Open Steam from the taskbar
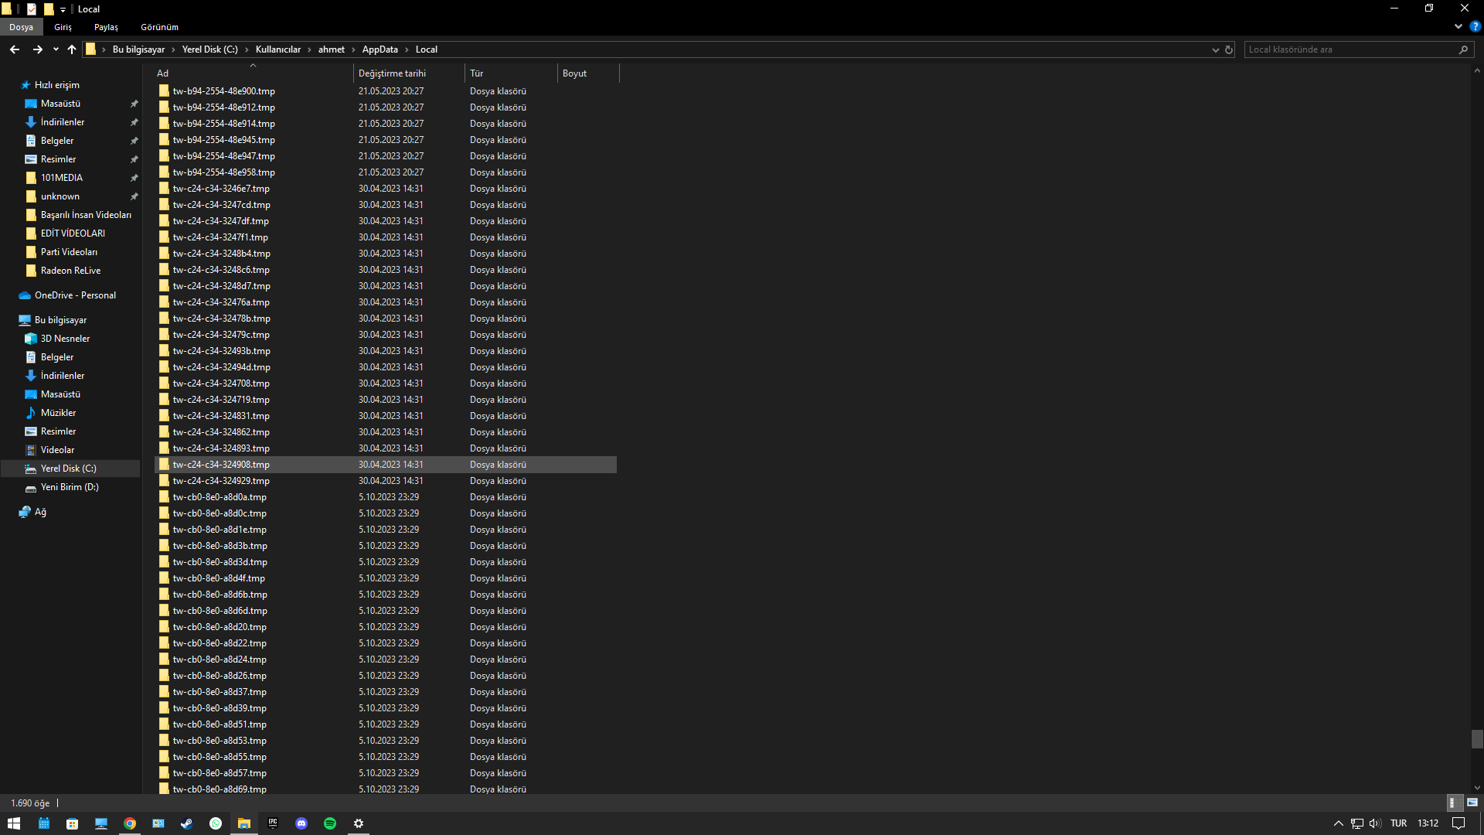This screenshot has width=1484, height=835. tap(186, 823)
